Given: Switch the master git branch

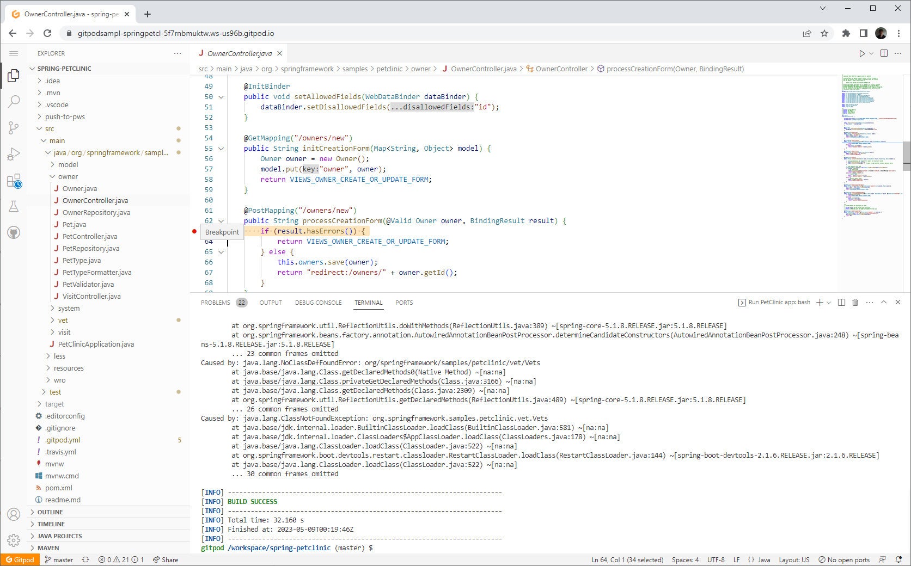Looking at the screenshot, I should point(59,559).
